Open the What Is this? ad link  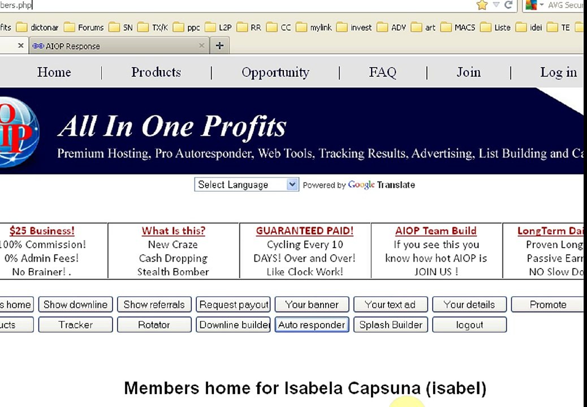click(174, 231)
